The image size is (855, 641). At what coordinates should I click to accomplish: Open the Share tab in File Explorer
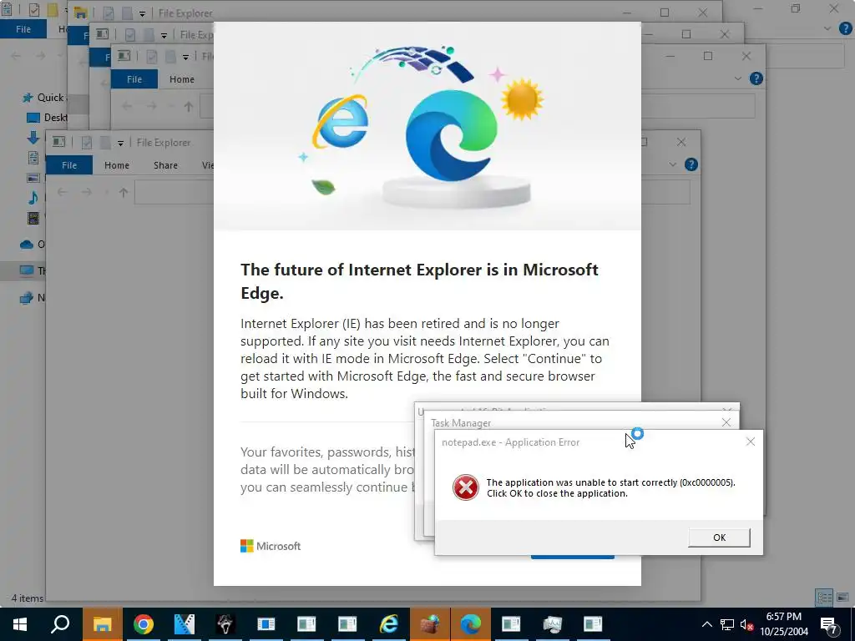pos(165,165)
